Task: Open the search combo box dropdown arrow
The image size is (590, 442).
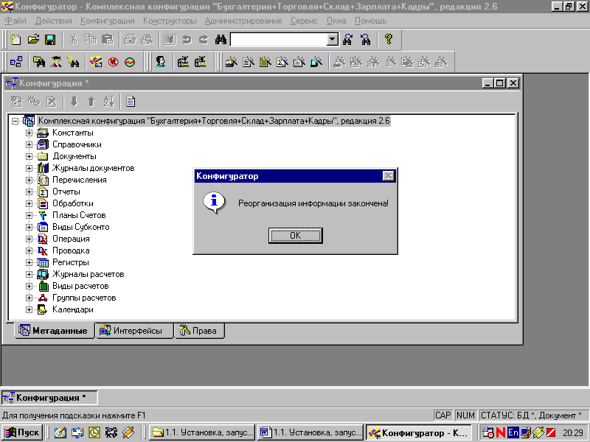Action: pos(333,40)
